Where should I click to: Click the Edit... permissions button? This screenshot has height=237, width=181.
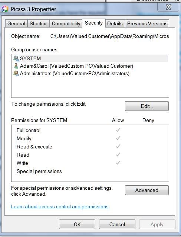tap(147, 106)
